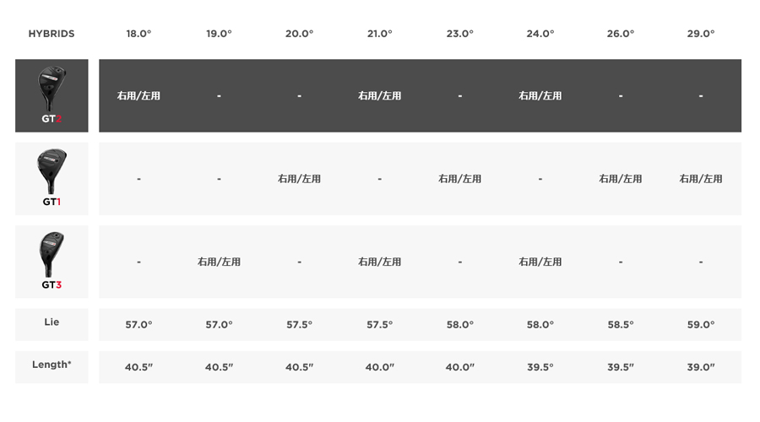Screen dimensions: 760x422
Task: Select the 18.0° loft column header
Action: point(138,34)
